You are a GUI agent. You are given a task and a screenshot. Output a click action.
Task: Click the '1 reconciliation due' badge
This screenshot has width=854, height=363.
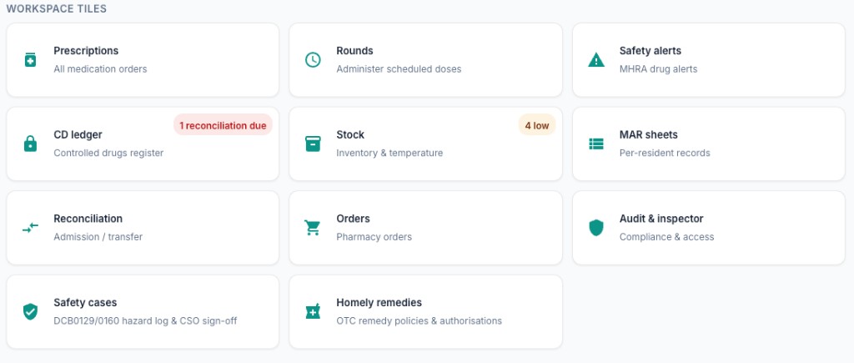point(223,125)
